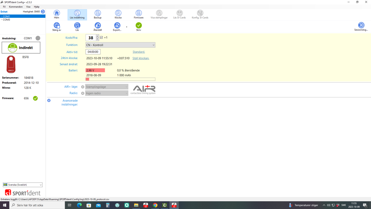Click the red station device picture
371x209 pixels.
point(11,64)
